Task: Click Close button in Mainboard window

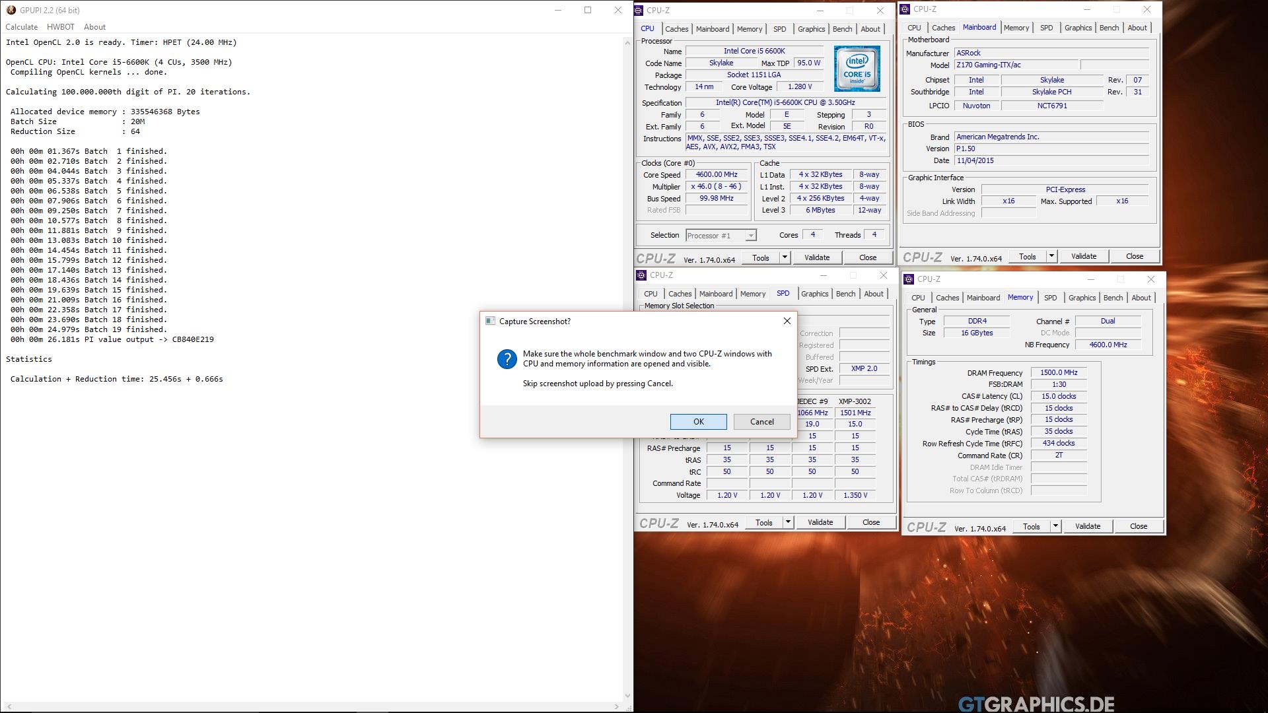Action: [1134, 256]
